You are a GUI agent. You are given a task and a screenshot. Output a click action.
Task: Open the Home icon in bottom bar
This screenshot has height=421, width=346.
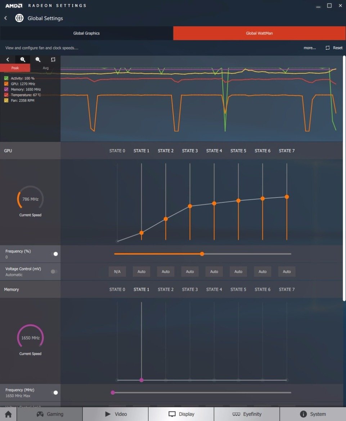(x=8, y=414)
